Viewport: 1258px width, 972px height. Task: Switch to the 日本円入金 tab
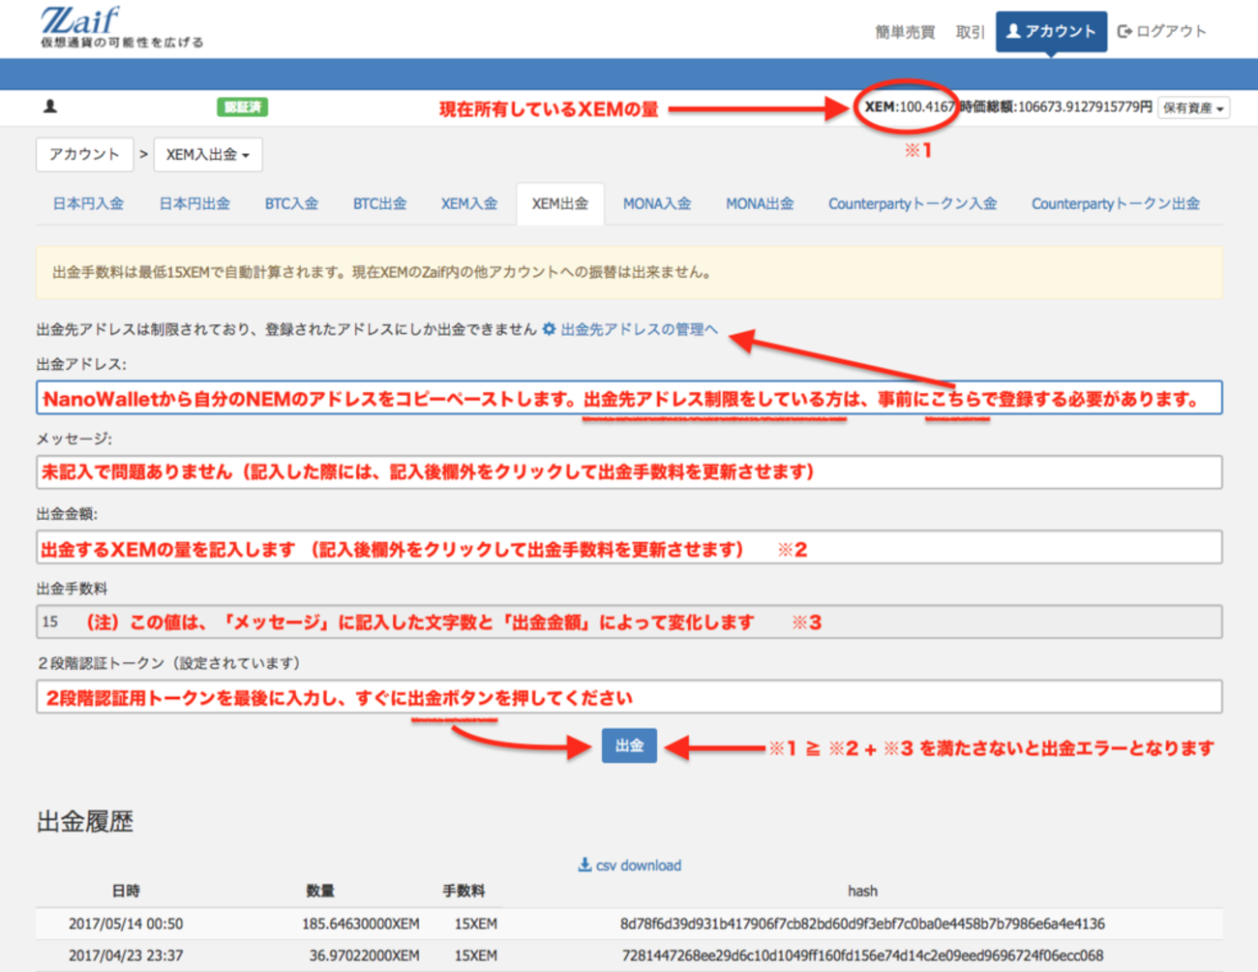(88, 204)
